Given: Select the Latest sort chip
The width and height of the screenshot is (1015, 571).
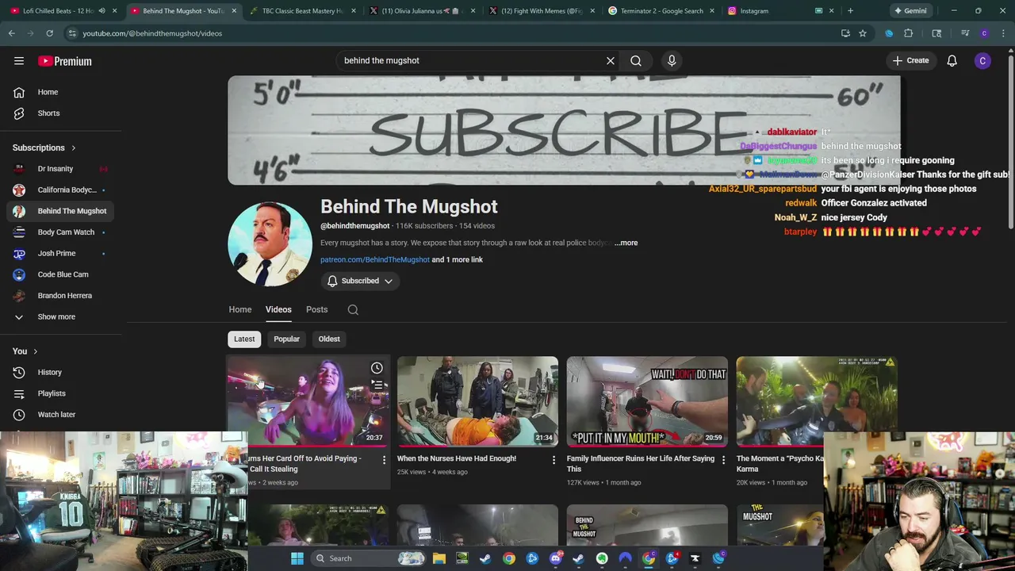Looking at the screenshot, I should point(244,339).
